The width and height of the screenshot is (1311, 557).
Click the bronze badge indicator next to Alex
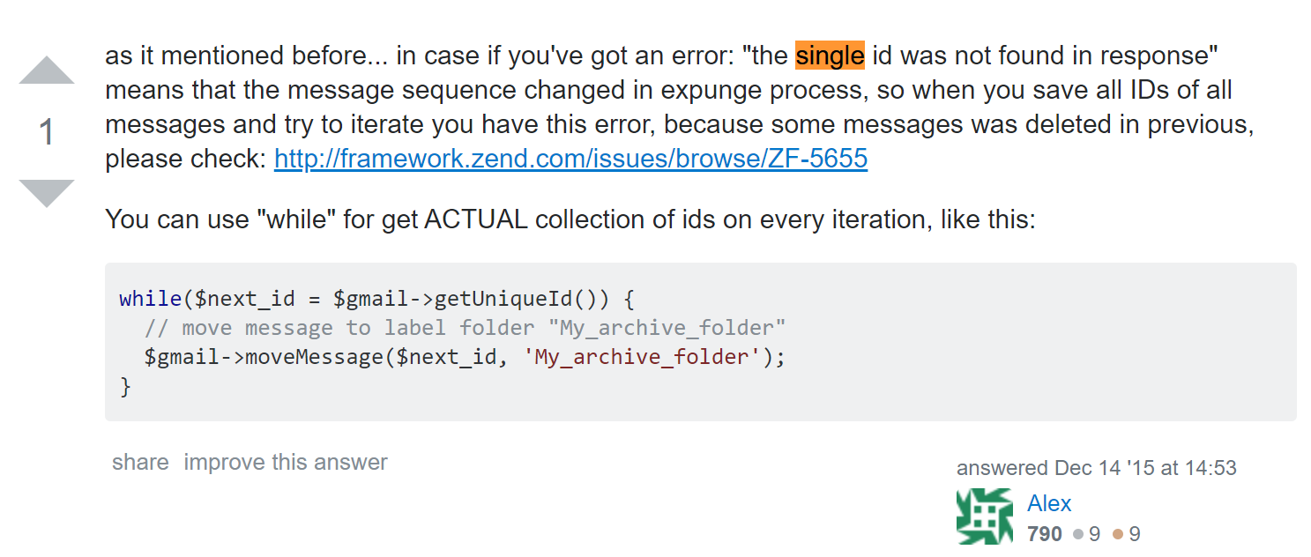click(x=1118, y=533)
